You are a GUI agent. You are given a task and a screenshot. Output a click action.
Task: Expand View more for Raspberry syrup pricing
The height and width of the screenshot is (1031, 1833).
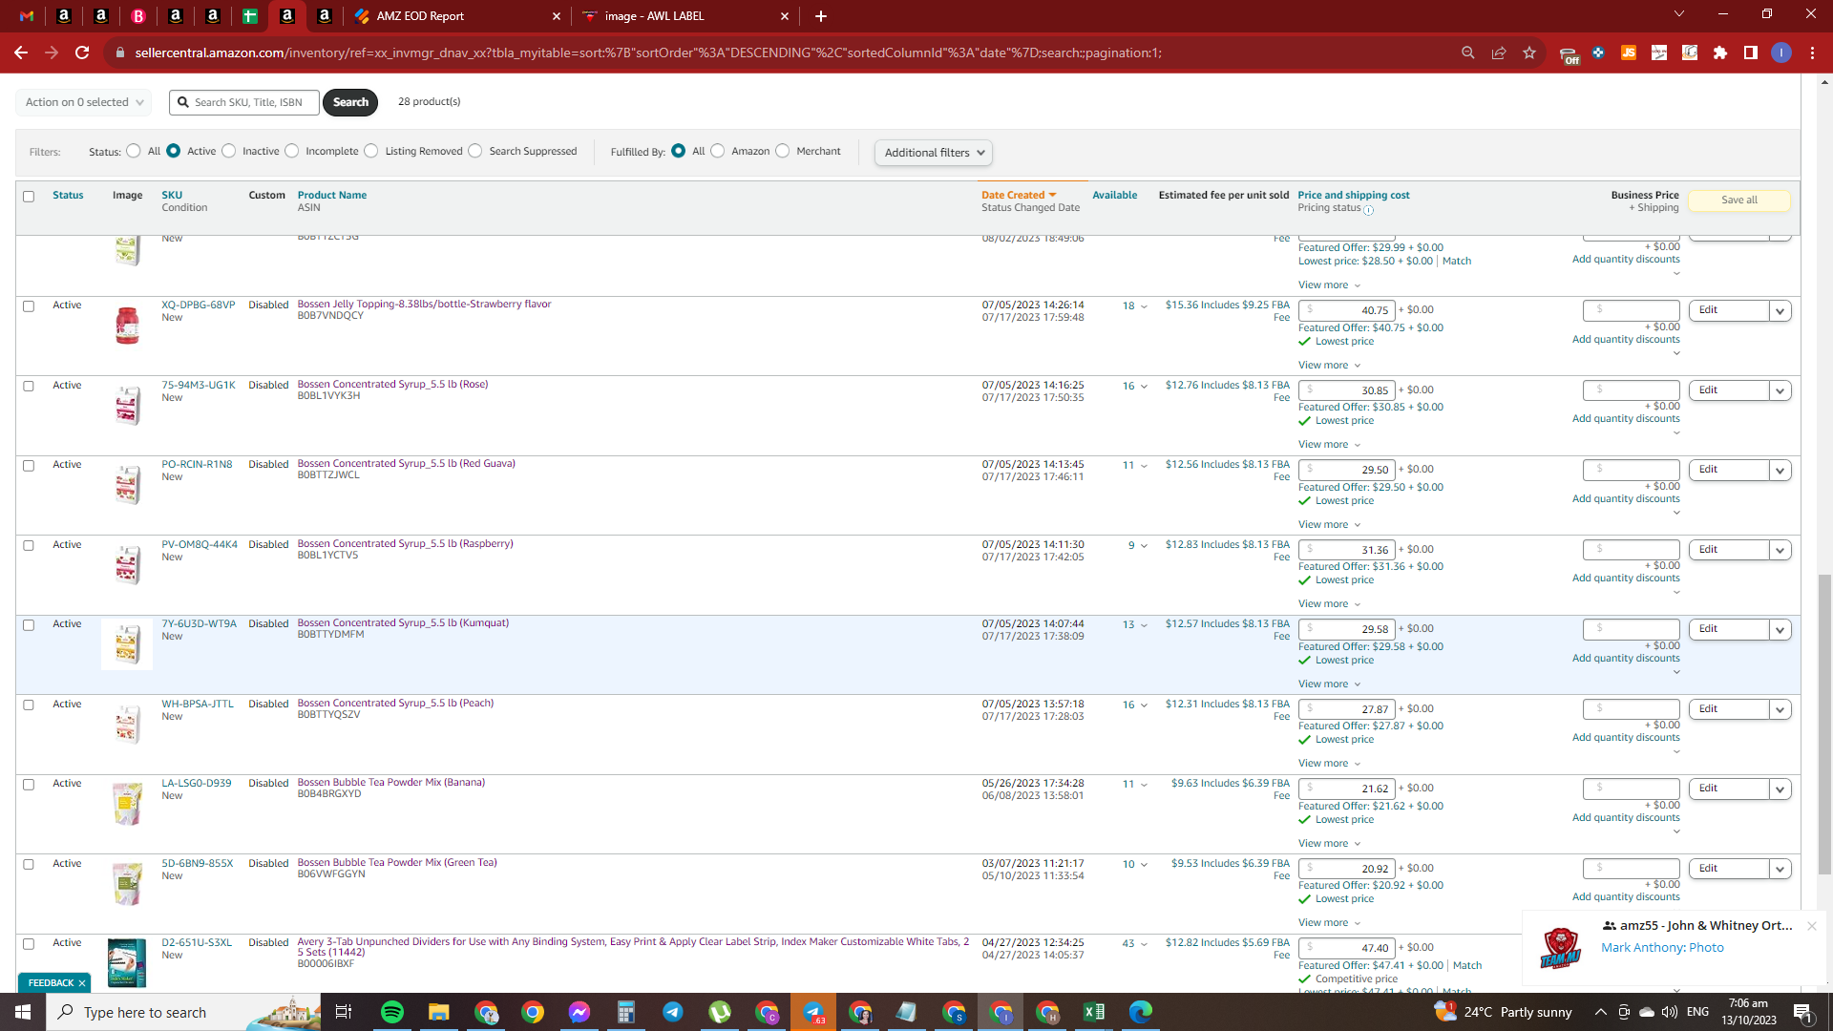(x=1329, y=604)
